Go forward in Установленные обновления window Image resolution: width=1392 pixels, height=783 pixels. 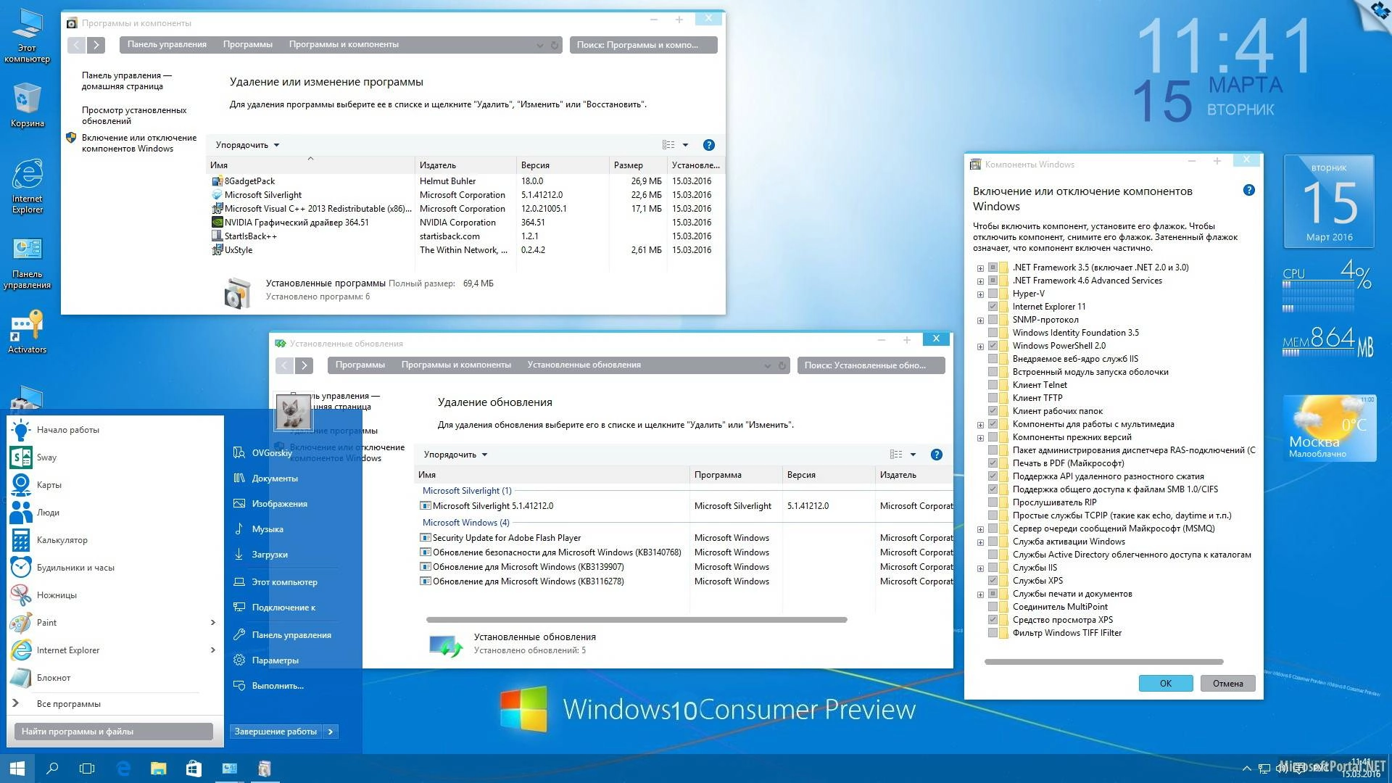[304, 365]
